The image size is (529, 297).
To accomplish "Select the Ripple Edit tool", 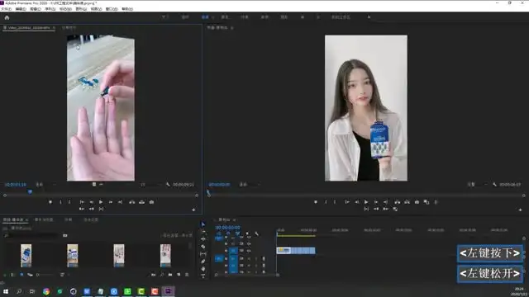I will [203, 239].
